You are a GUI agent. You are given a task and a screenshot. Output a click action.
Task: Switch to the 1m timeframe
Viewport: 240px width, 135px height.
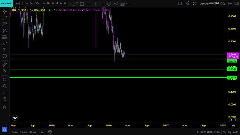(26, 3)
